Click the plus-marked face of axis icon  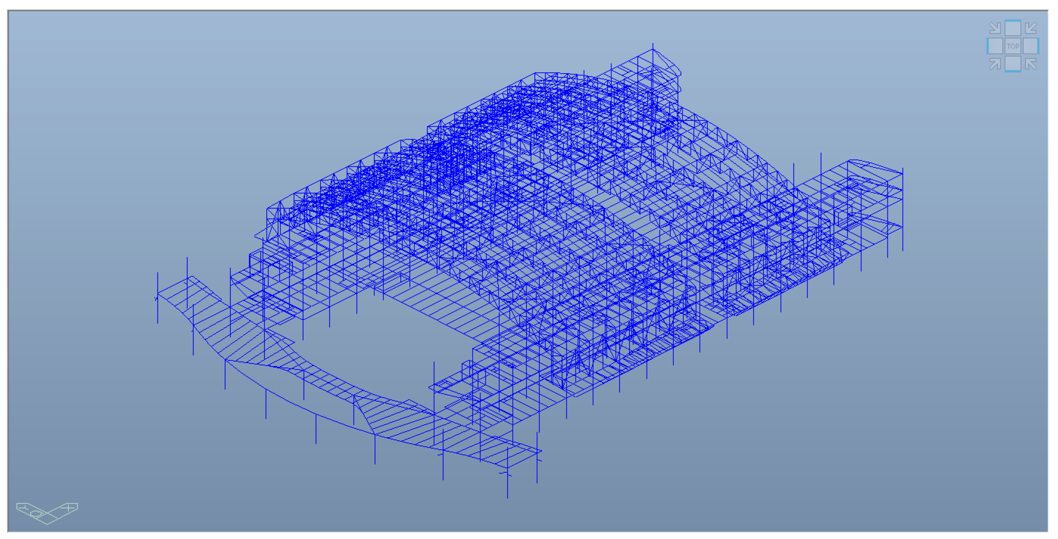69,508
